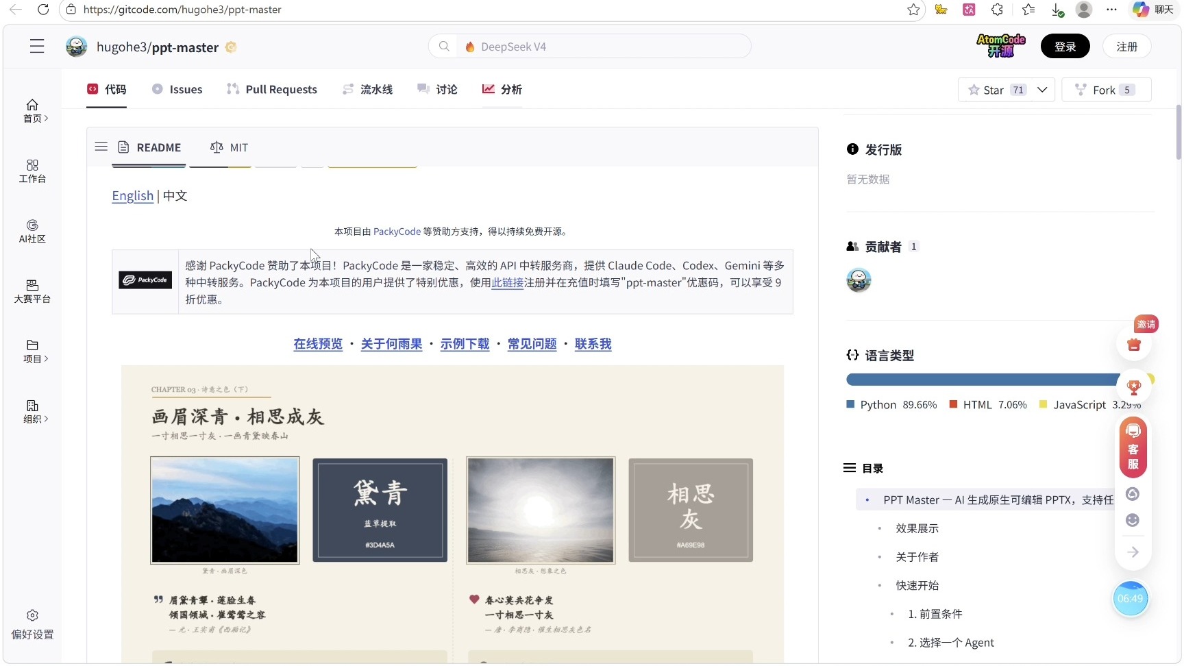Viewport: 1184px width, 666px height.
Task: Click the verified badge next to ppt-master
Action: tap(231, 47)
